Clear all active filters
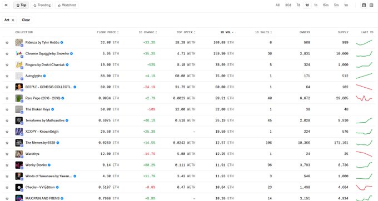 tap(26, 20)
